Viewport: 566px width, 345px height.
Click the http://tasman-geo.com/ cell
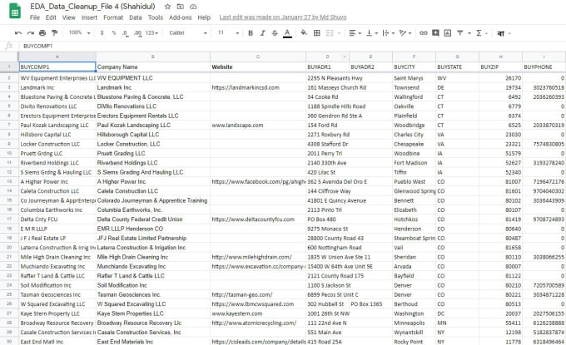point(258,294)
